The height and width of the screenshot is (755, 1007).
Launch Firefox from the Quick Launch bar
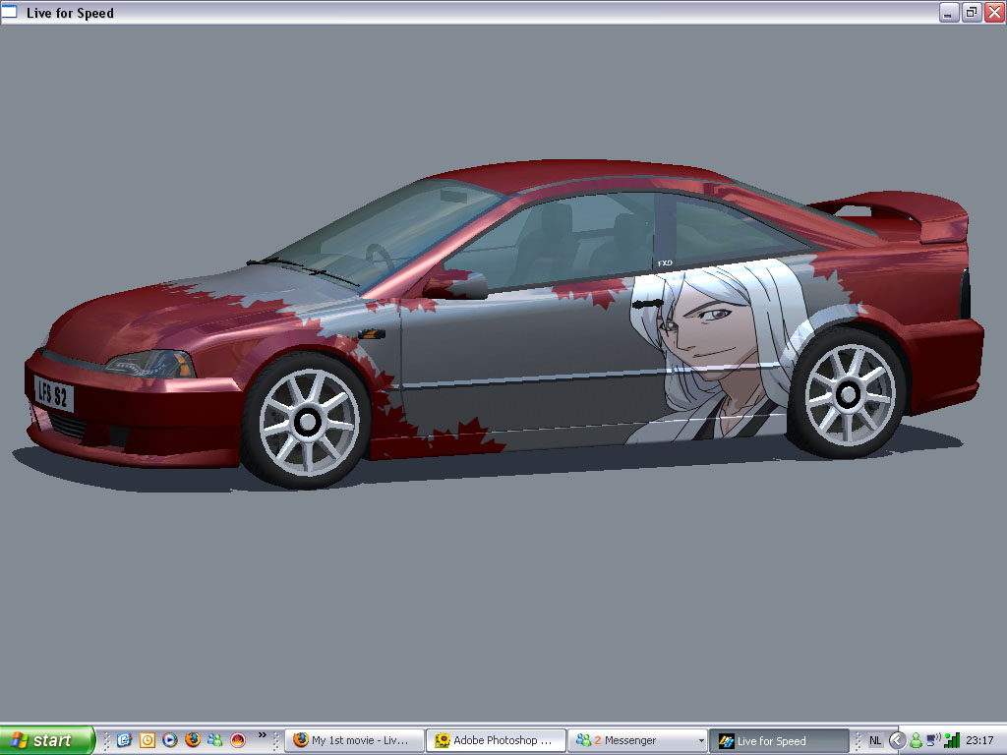192,739
